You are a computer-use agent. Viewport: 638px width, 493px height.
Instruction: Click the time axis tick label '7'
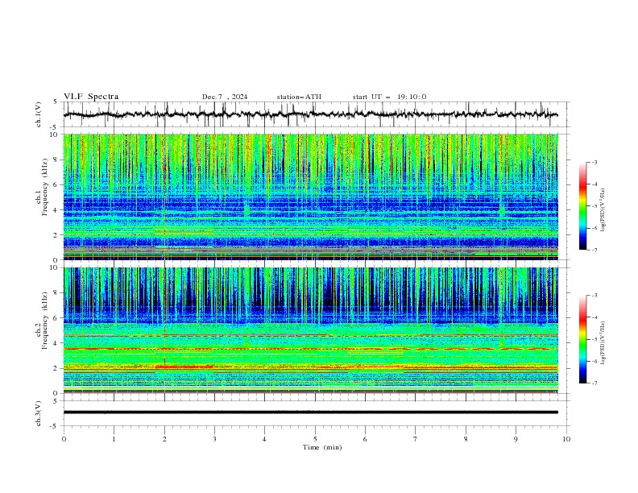coord(416,439)
